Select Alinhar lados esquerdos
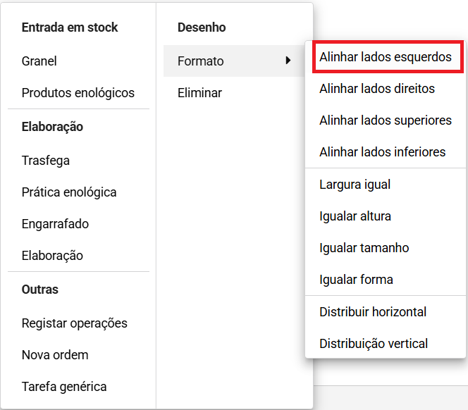This screenshot has width=468, height=410. click(x=386, y=57)
